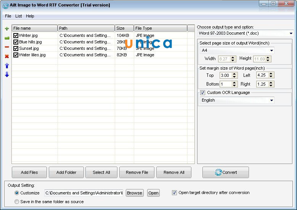Click the page Width stepper arrows
Screen dimensions: 297x210
pyautogui.click(x=233, y=59)
